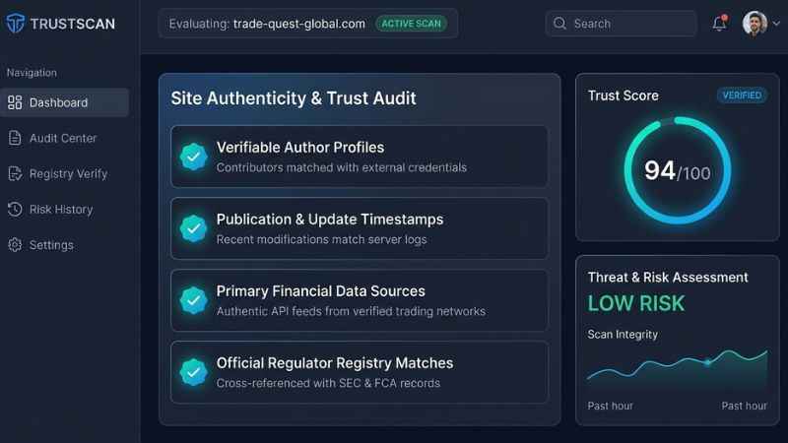This screenshot has height=443, width=788.
Task: Click the Primary Financial Data Sources check badge
Action: coord(193,300)
